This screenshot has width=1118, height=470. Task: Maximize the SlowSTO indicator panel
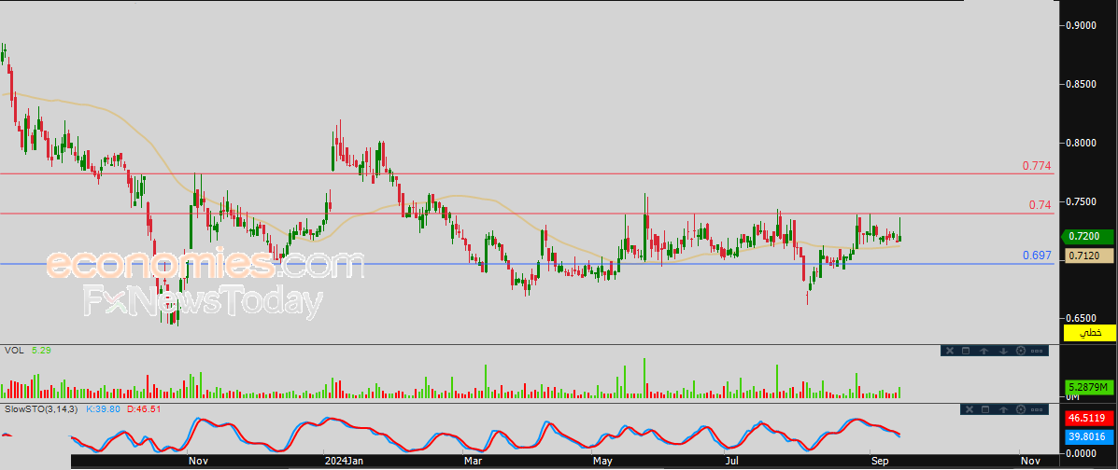[985, 409]
